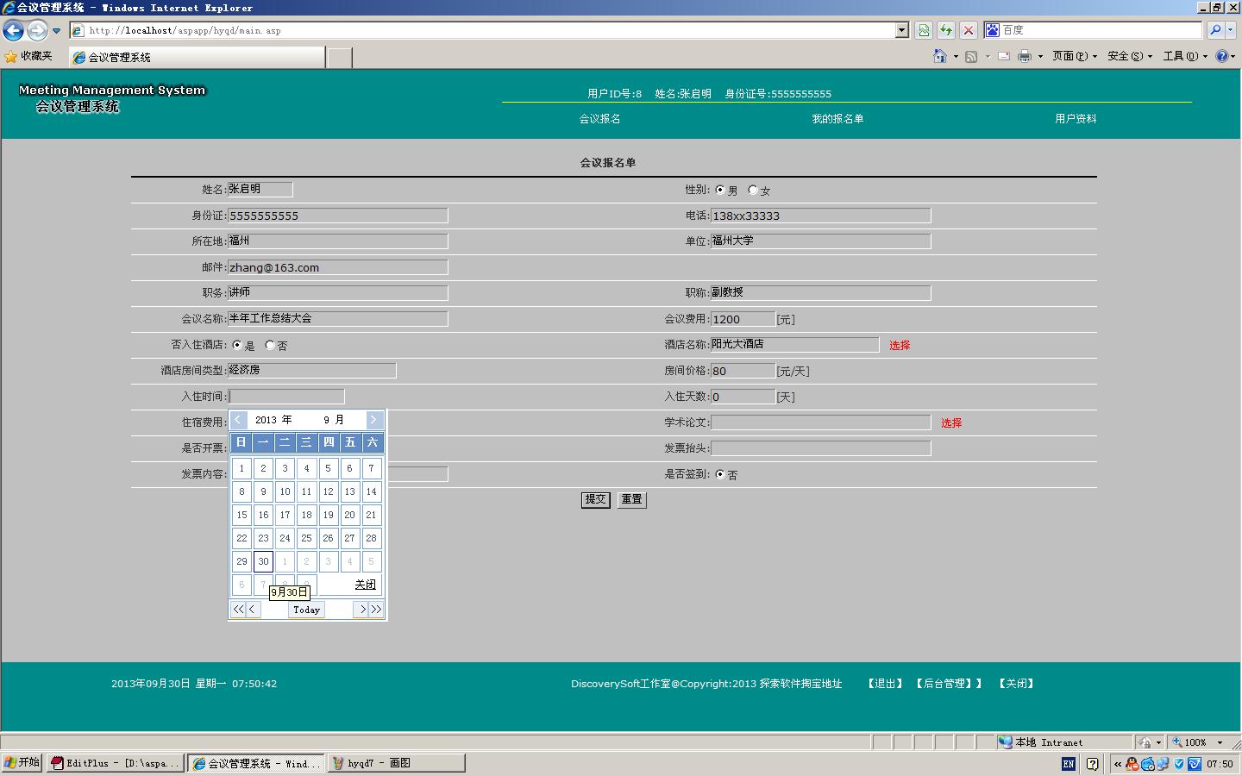
Task: Open recent pages dropdown next to forward
Action: tap(57, 30)
